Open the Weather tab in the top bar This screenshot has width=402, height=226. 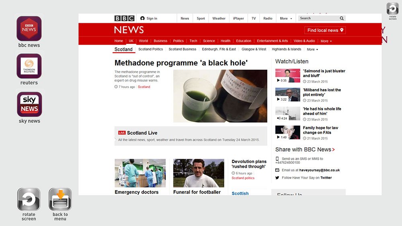pyautogui.click(x=219, y=18)
